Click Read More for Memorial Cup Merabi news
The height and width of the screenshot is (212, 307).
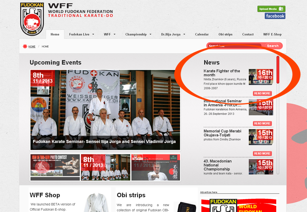pyautogui.click(x=262, y=154)
